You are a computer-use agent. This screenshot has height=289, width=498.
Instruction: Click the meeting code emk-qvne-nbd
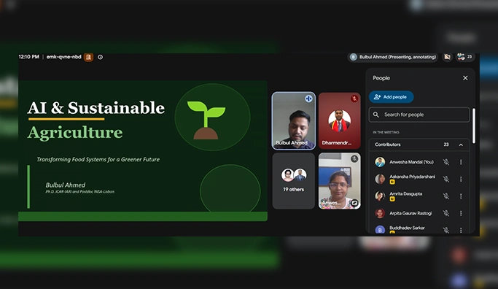click(x=64, y=57)
